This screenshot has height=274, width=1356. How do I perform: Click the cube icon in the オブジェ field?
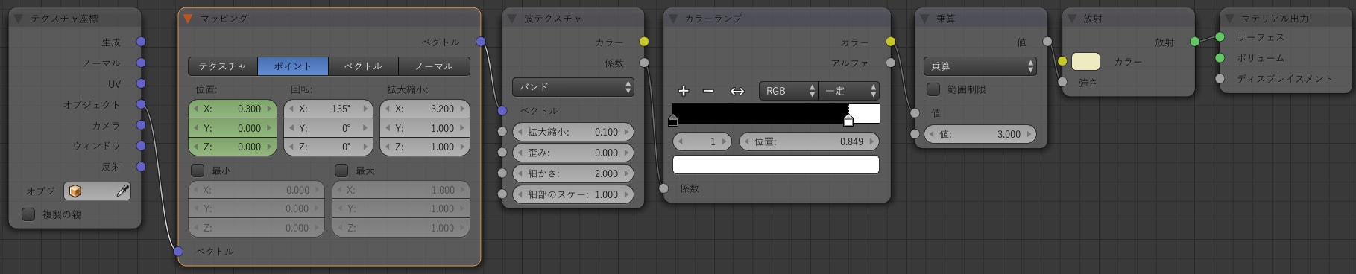(x=75, y=191)
